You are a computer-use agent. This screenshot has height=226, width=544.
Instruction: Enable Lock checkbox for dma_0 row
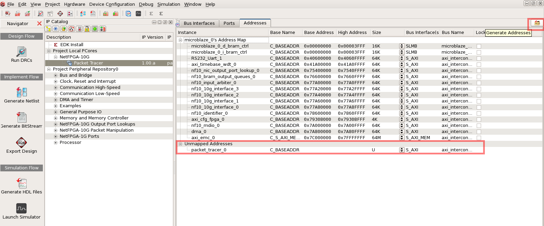pos(479,132)
